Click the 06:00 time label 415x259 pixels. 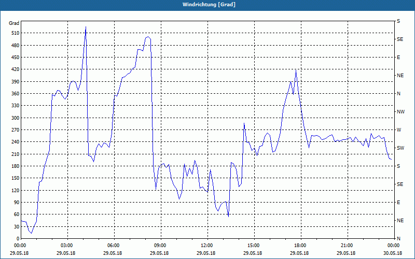[x=114, y=246]
